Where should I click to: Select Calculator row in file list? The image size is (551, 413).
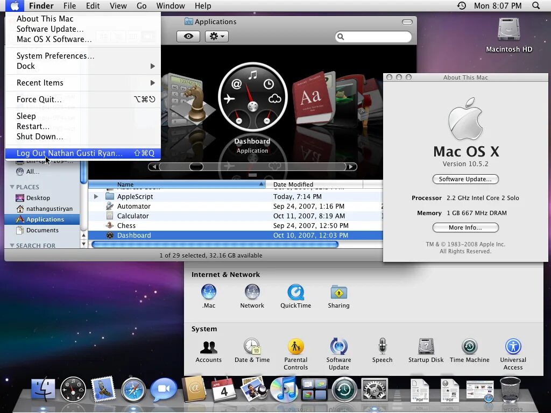(x=235, y=216)
